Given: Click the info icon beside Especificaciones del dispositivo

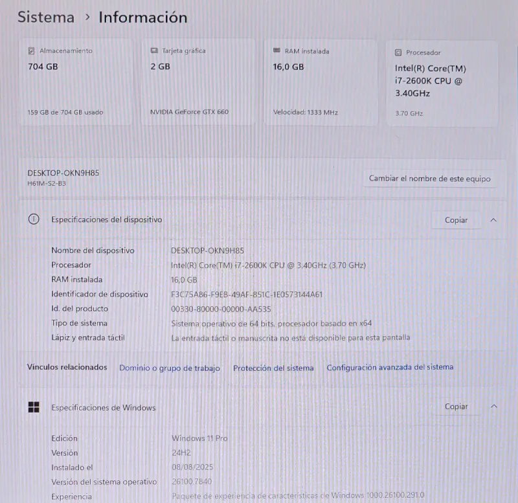Looking at the screenshot, I should coord(34,219).
